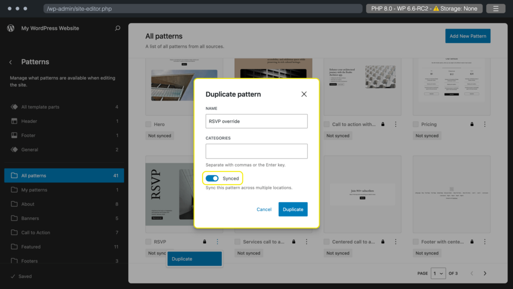Check the Hero pattern checkbox
This screenshot has width=513, height=289.
point(148,124)
